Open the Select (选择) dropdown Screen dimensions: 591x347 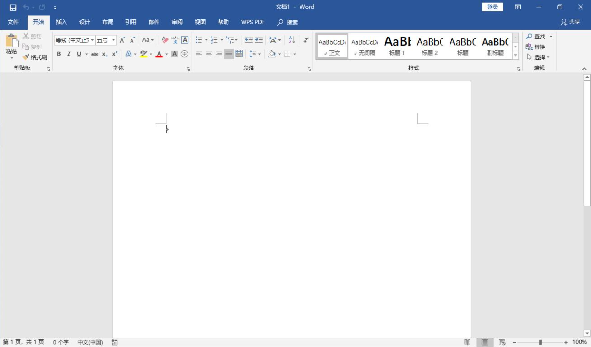point(538,57)
